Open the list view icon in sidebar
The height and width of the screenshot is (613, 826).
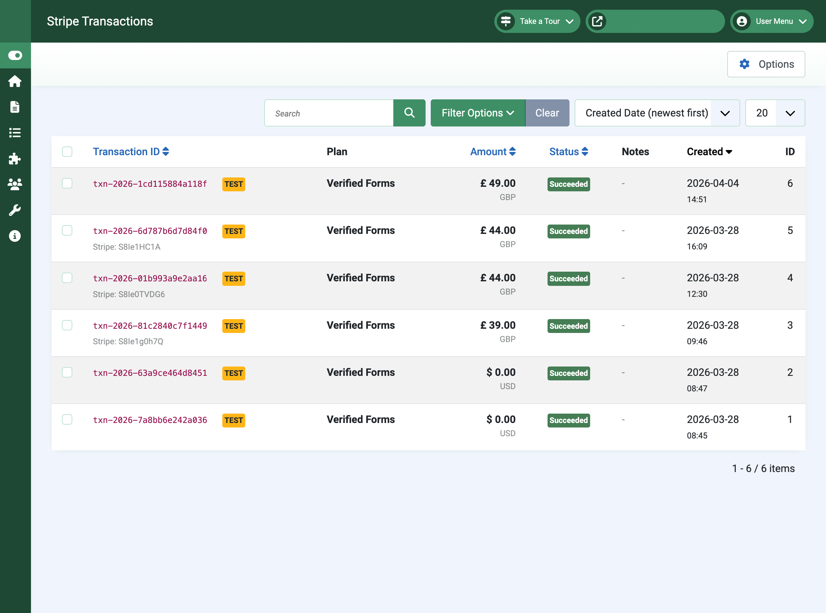coord(15,133)
